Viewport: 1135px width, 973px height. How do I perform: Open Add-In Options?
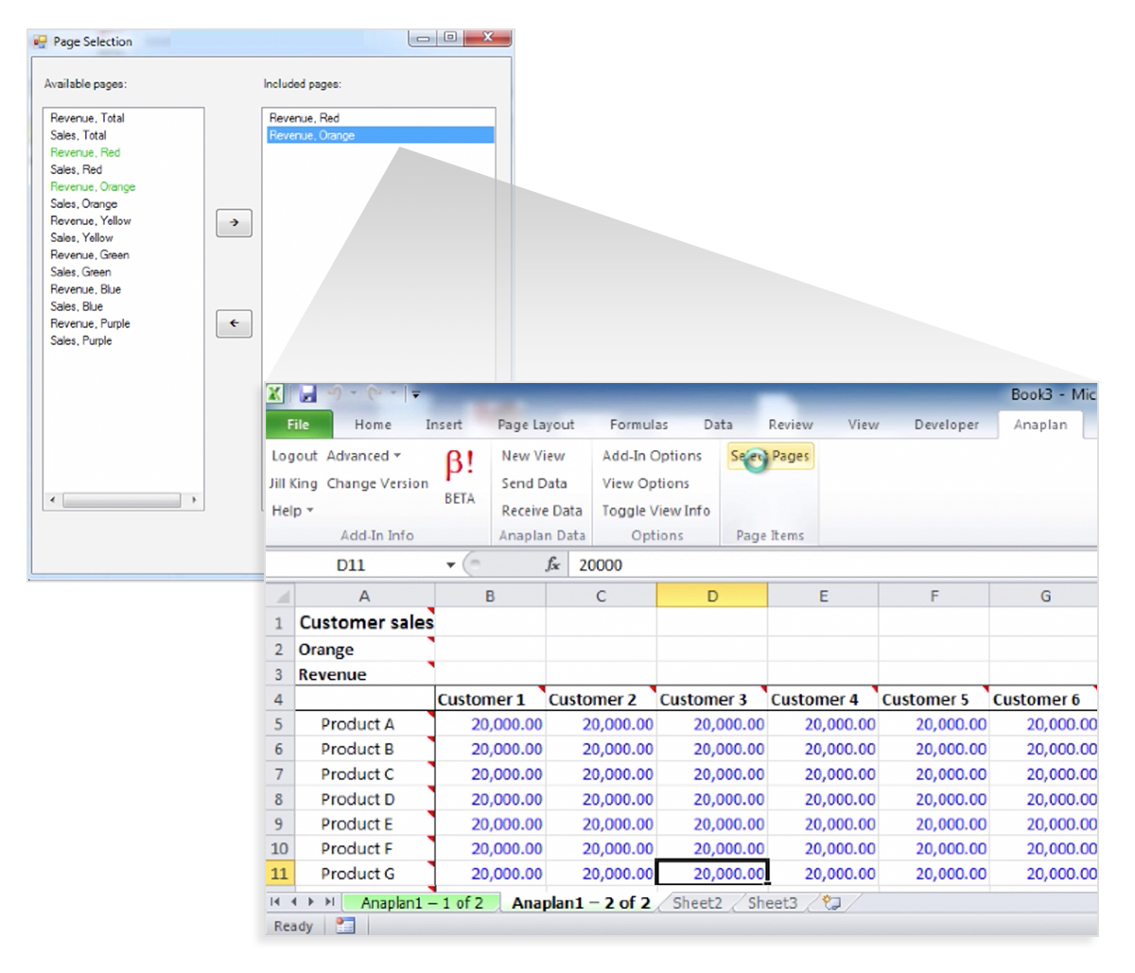coord(653,456)
